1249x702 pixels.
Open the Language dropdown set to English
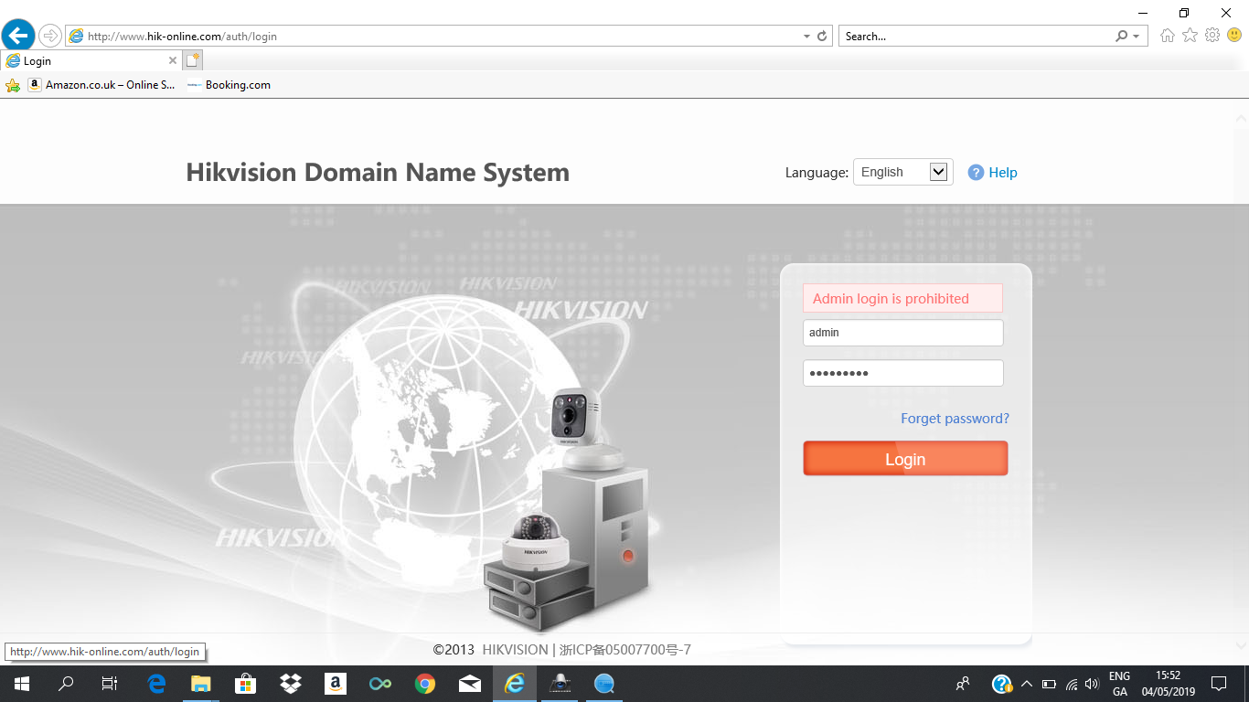[902, 172]
